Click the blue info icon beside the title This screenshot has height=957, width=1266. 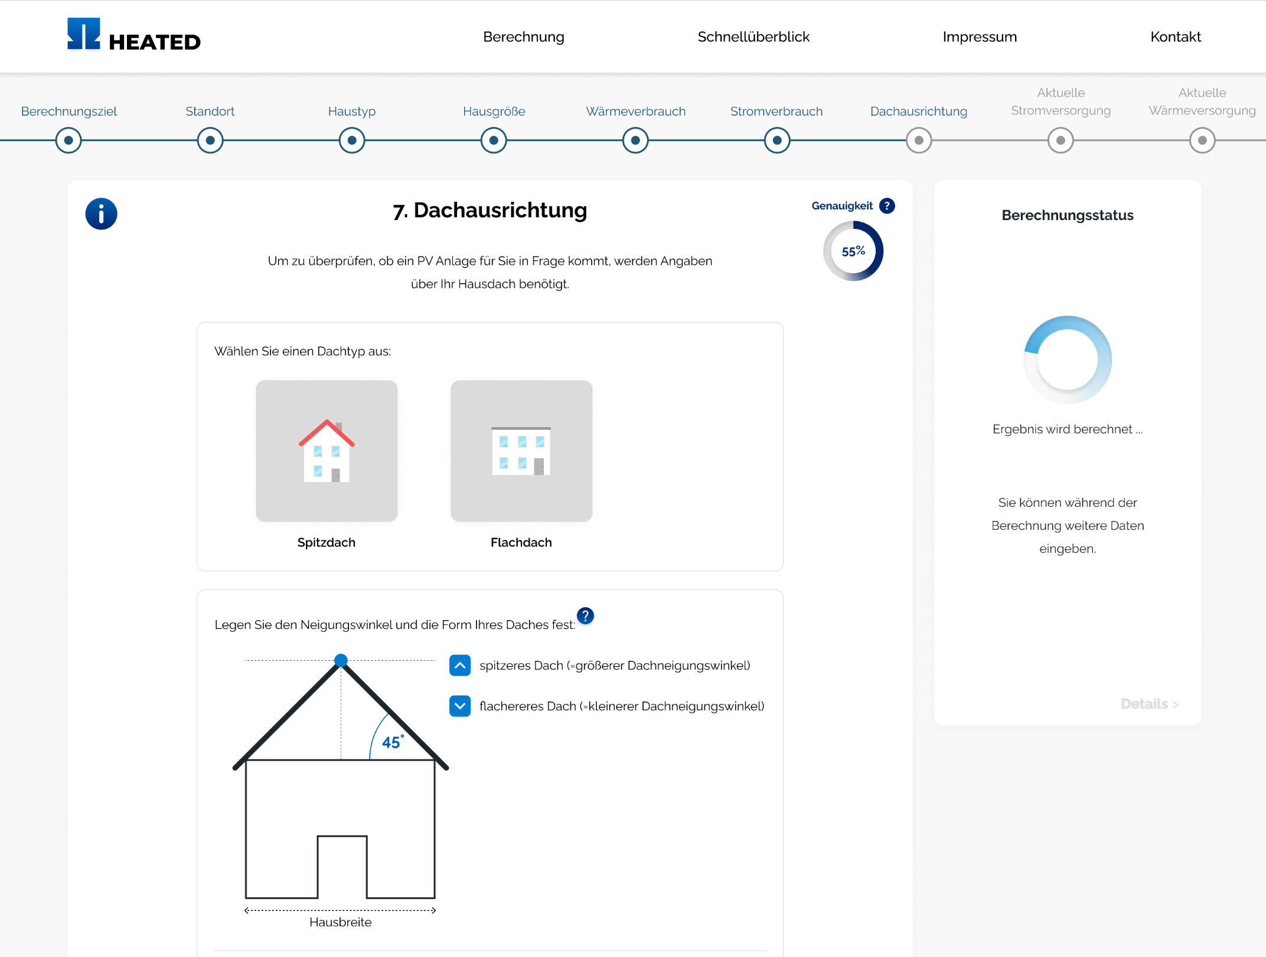coord(101,214)
